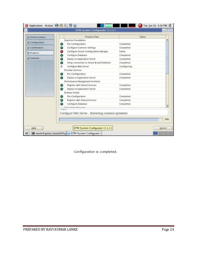
Task: Click the Help button
Action: pyautogui.click(x=34, y=128)
